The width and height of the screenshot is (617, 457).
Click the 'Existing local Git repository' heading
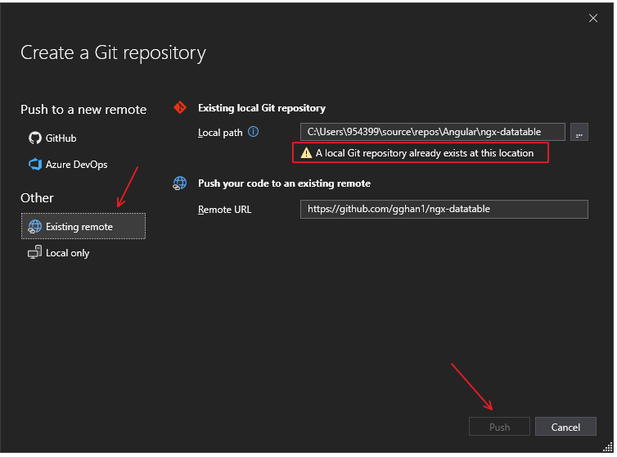click(x=262, y=108)
